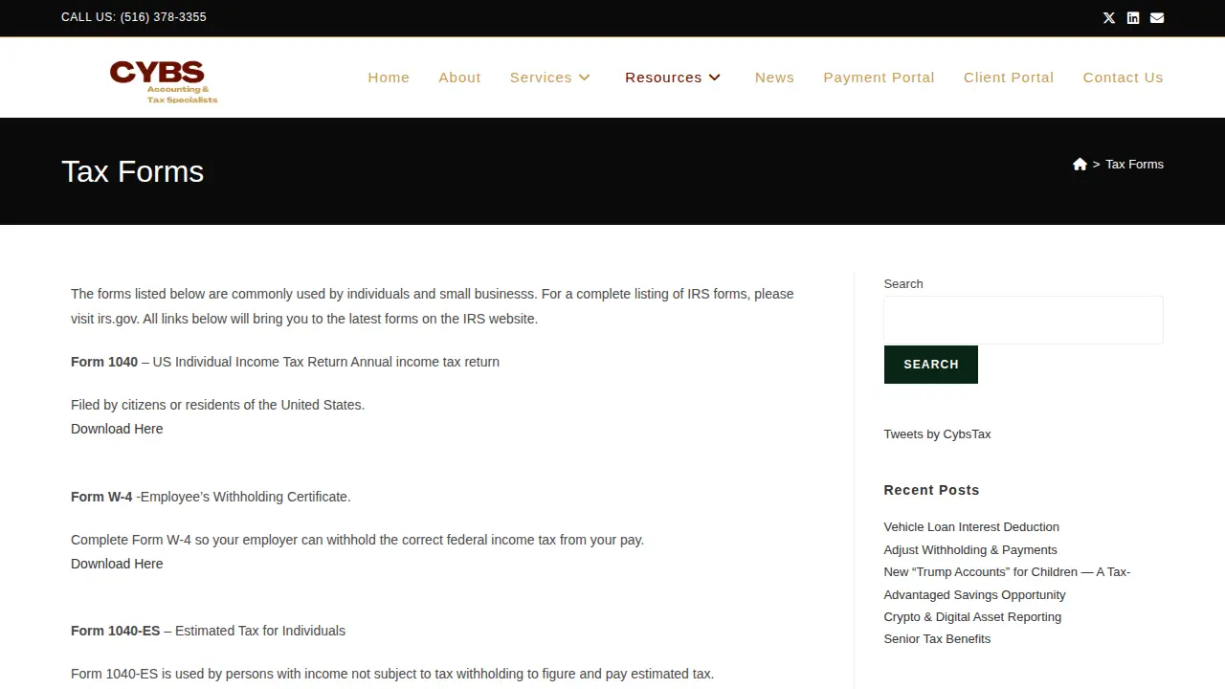The image size is (1225, 689).
Task: Open the News menu item
Action: tap(774, 78)
